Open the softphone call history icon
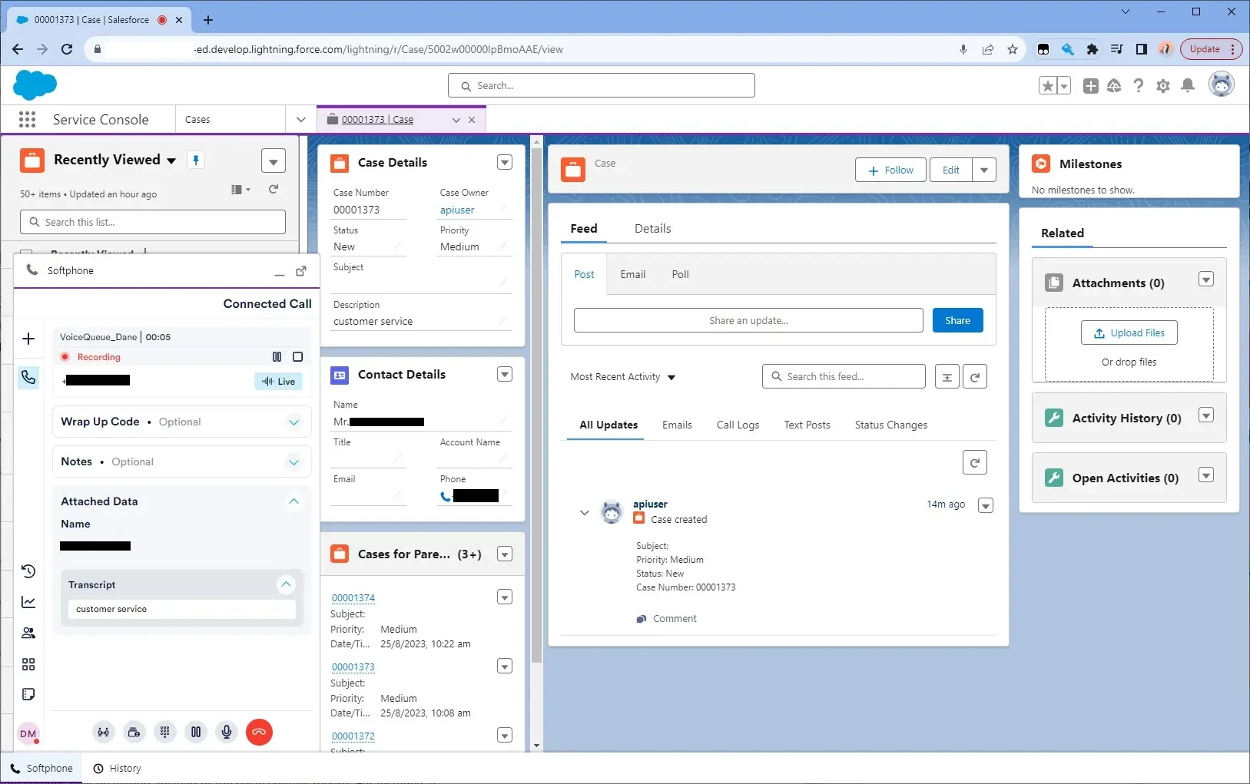This screenshot has width=1250, height=784. tap(28, 571)
